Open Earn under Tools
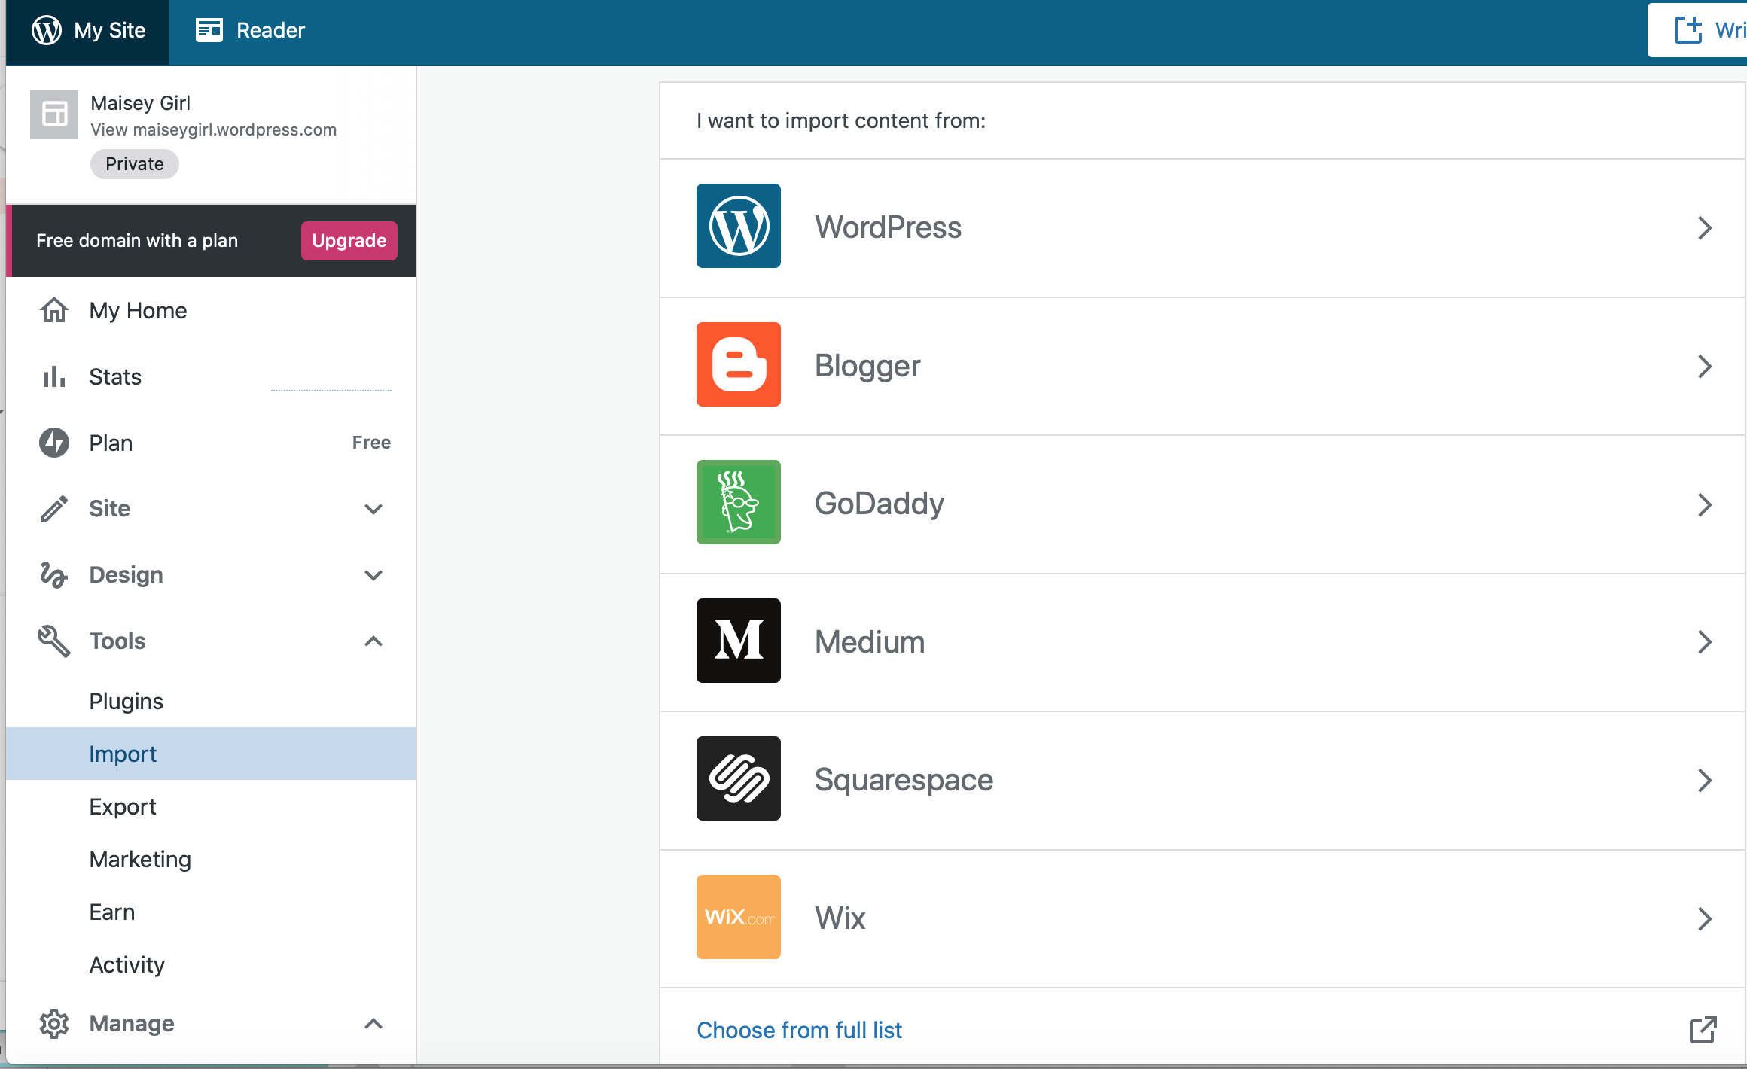Screen dimensions: 1747x1069 (211, 912)
